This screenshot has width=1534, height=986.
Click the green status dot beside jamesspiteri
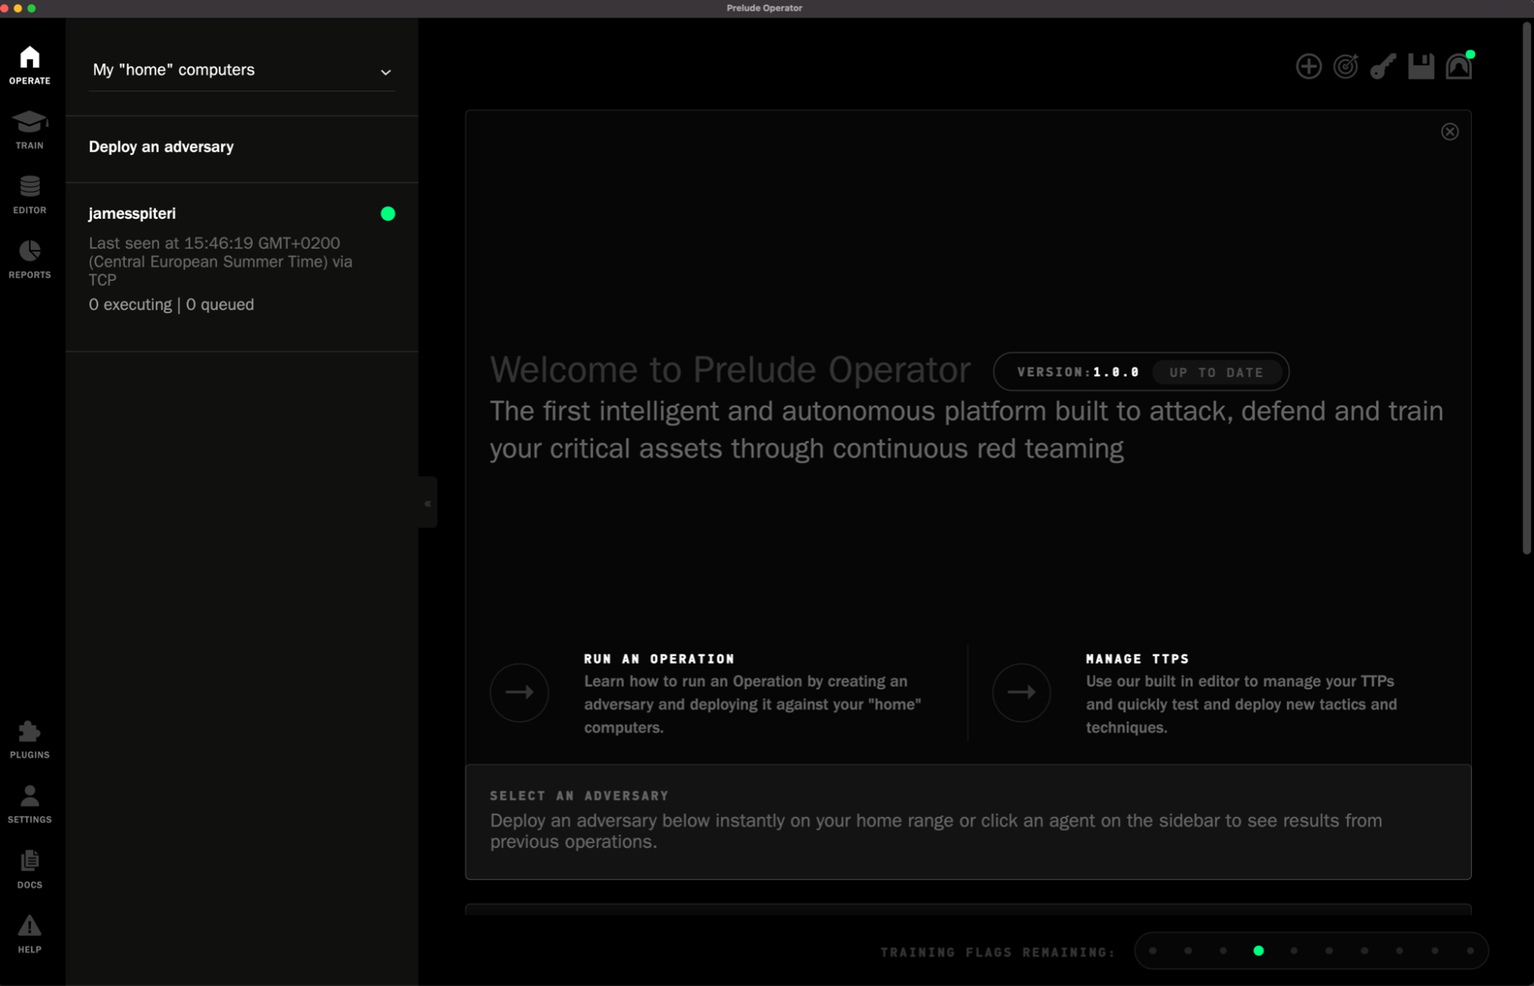(388, 214)
